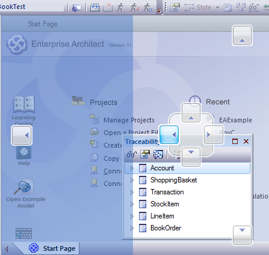Click the dock-to-left-edge guide button
The width and height of the screenshot is (269, 255).
coord(22,135)
